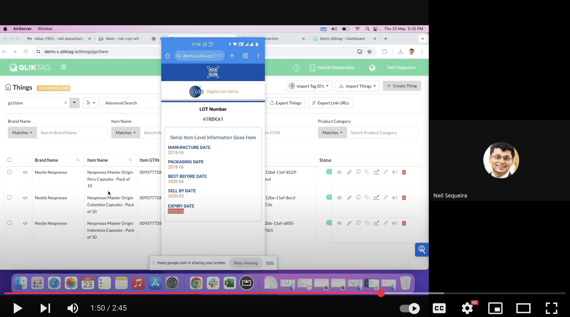Enter fullscreen video mode
The width and height of the screenshot is (570, 317).
tap(551, 308)
